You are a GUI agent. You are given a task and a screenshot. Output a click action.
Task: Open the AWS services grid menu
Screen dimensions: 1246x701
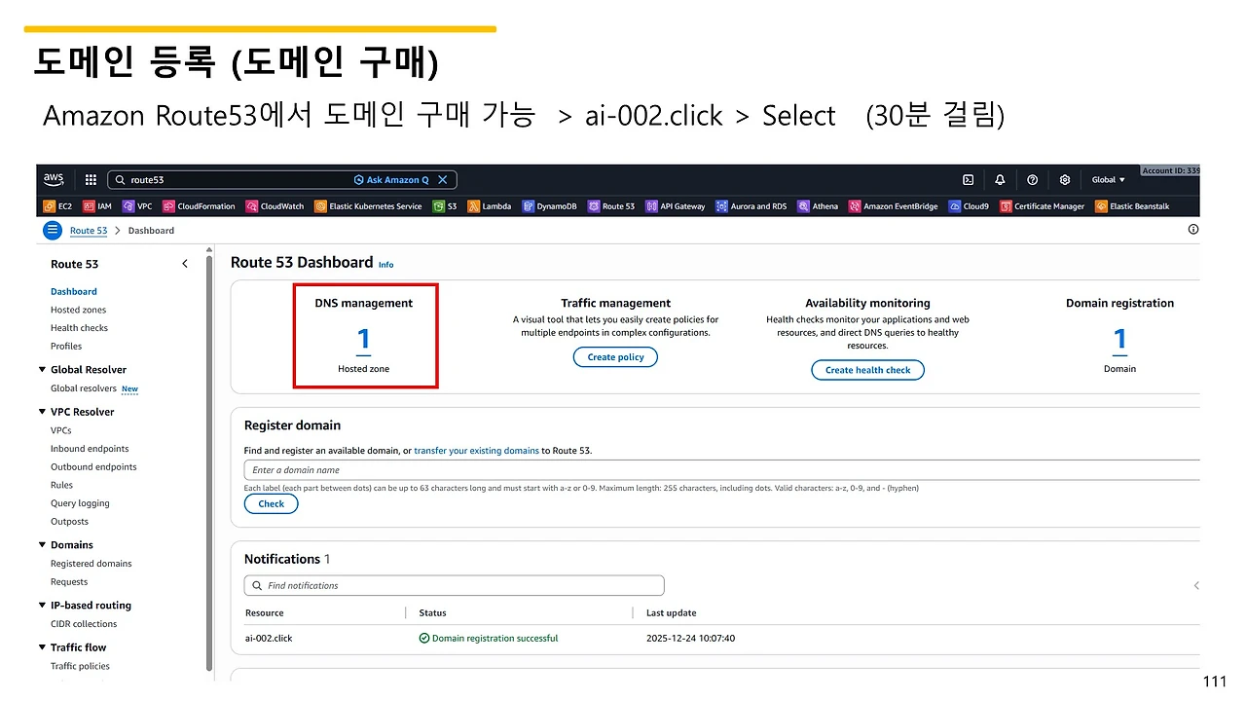click(90, 179)
